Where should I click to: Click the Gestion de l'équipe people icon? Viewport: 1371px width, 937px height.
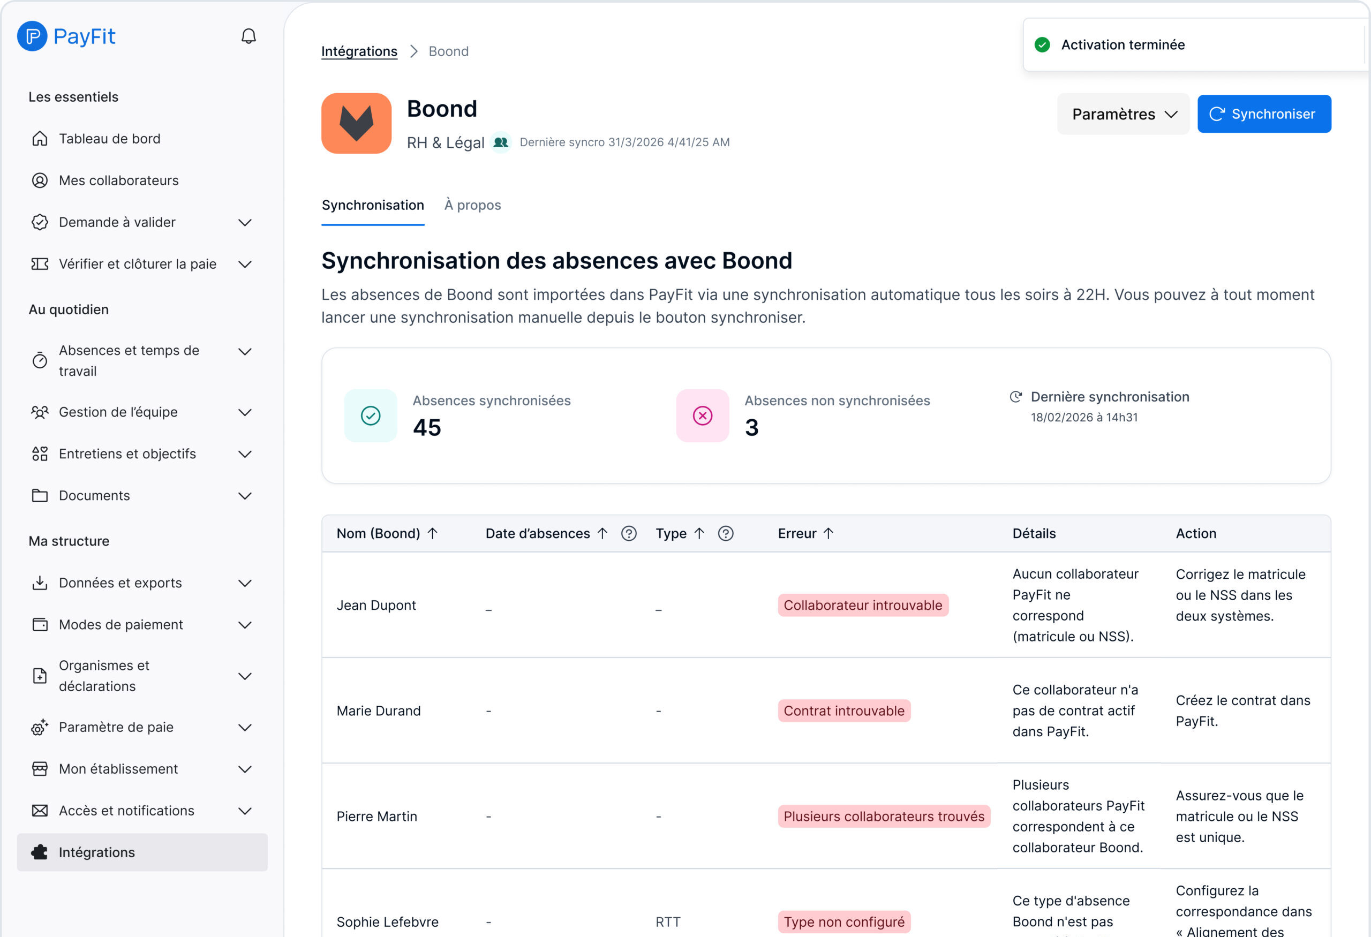(40, 412)
